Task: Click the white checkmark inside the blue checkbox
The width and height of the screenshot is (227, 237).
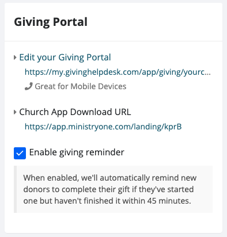Action: tap(20, 154)
